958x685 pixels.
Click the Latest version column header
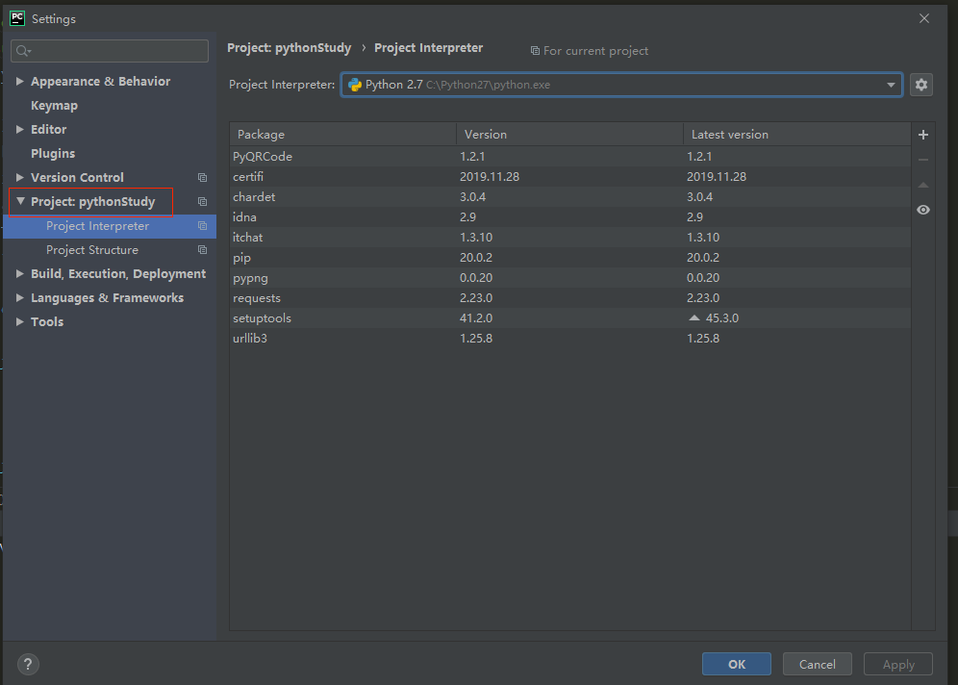[796, 135]
